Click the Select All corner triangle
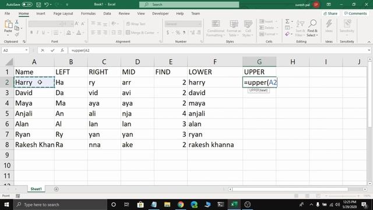Viewport: 373px width, 210px height. click(9, 62)
